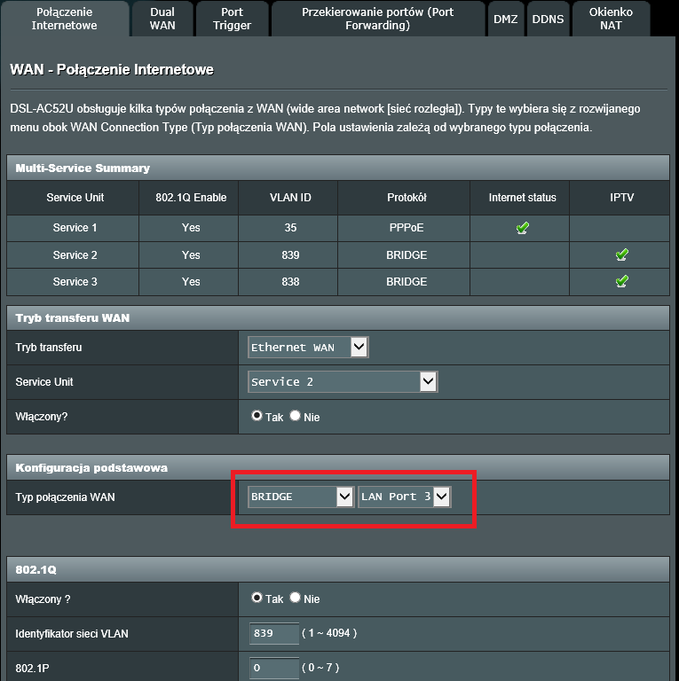Screen dimensions: 679x681
Task: Open the Okienko NAT tab
Action: pyautogui.click(x=611, y=19)
